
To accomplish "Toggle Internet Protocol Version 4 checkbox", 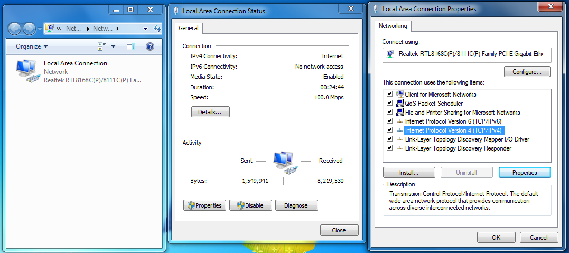I will [x=390, y=130].
